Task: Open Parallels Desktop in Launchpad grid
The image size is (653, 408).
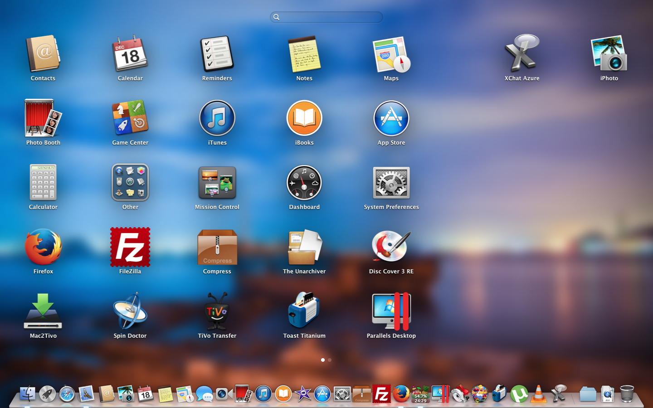Action: 391,311
